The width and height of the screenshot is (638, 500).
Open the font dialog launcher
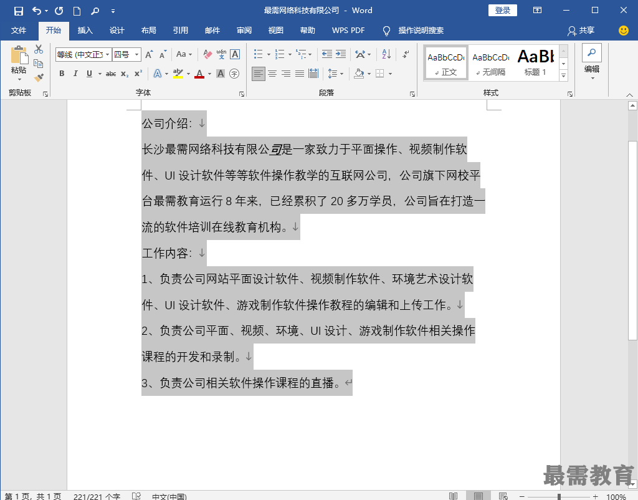(x=242, y=94)
